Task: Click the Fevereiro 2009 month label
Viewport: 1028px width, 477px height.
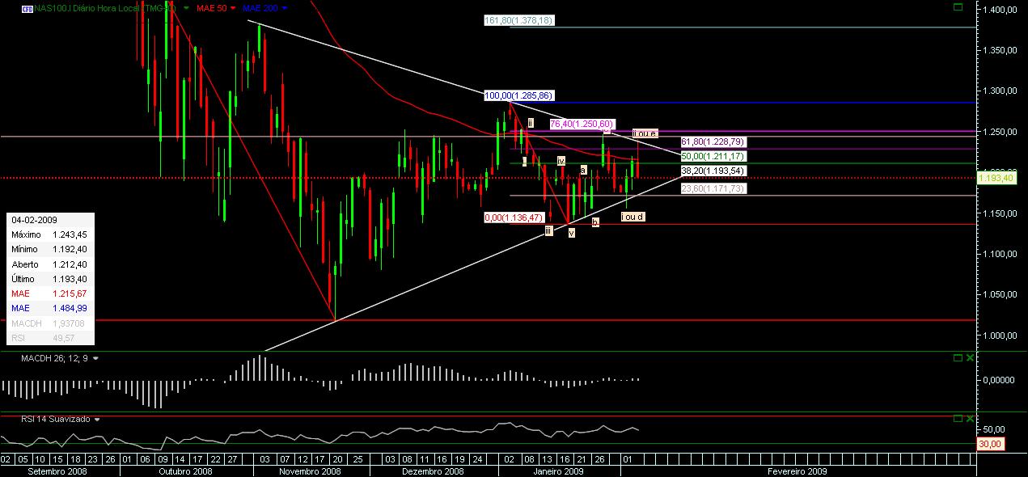Action: click(796, 471)
